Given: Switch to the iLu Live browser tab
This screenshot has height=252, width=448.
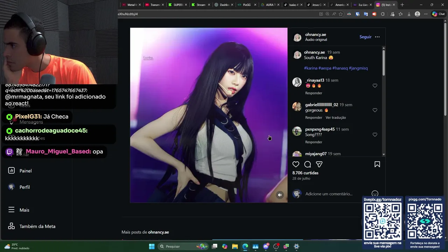Looking at the screenshot, I should coord(362,5).
